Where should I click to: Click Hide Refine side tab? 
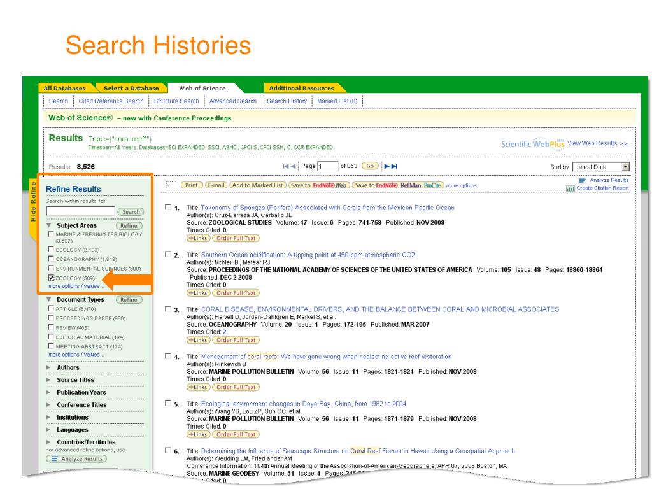tap(34, 202)
